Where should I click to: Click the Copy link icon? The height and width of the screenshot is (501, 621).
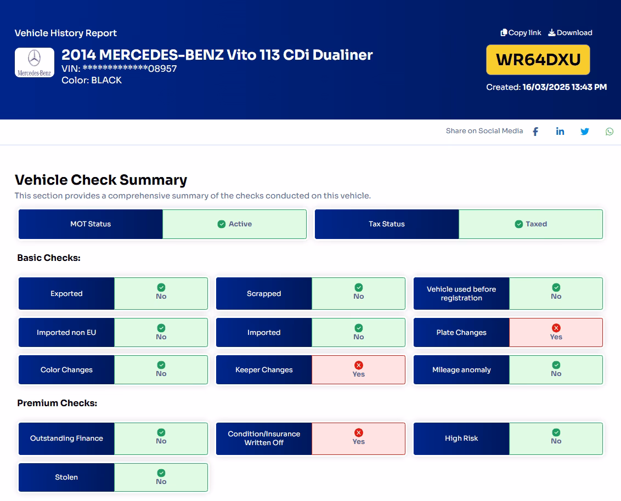click(503, 32)
